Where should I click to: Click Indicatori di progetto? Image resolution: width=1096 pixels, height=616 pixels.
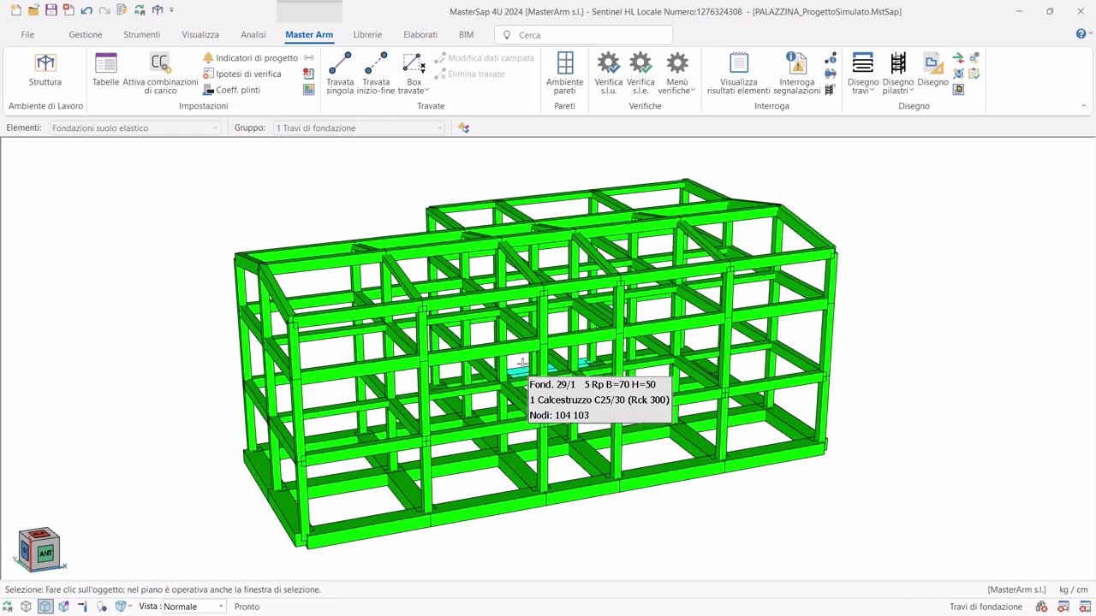[x=250, y=58]
